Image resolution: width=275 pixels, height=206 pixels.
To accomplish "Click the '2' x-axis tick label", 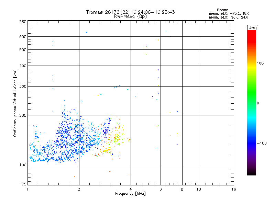I will (79, 189).
